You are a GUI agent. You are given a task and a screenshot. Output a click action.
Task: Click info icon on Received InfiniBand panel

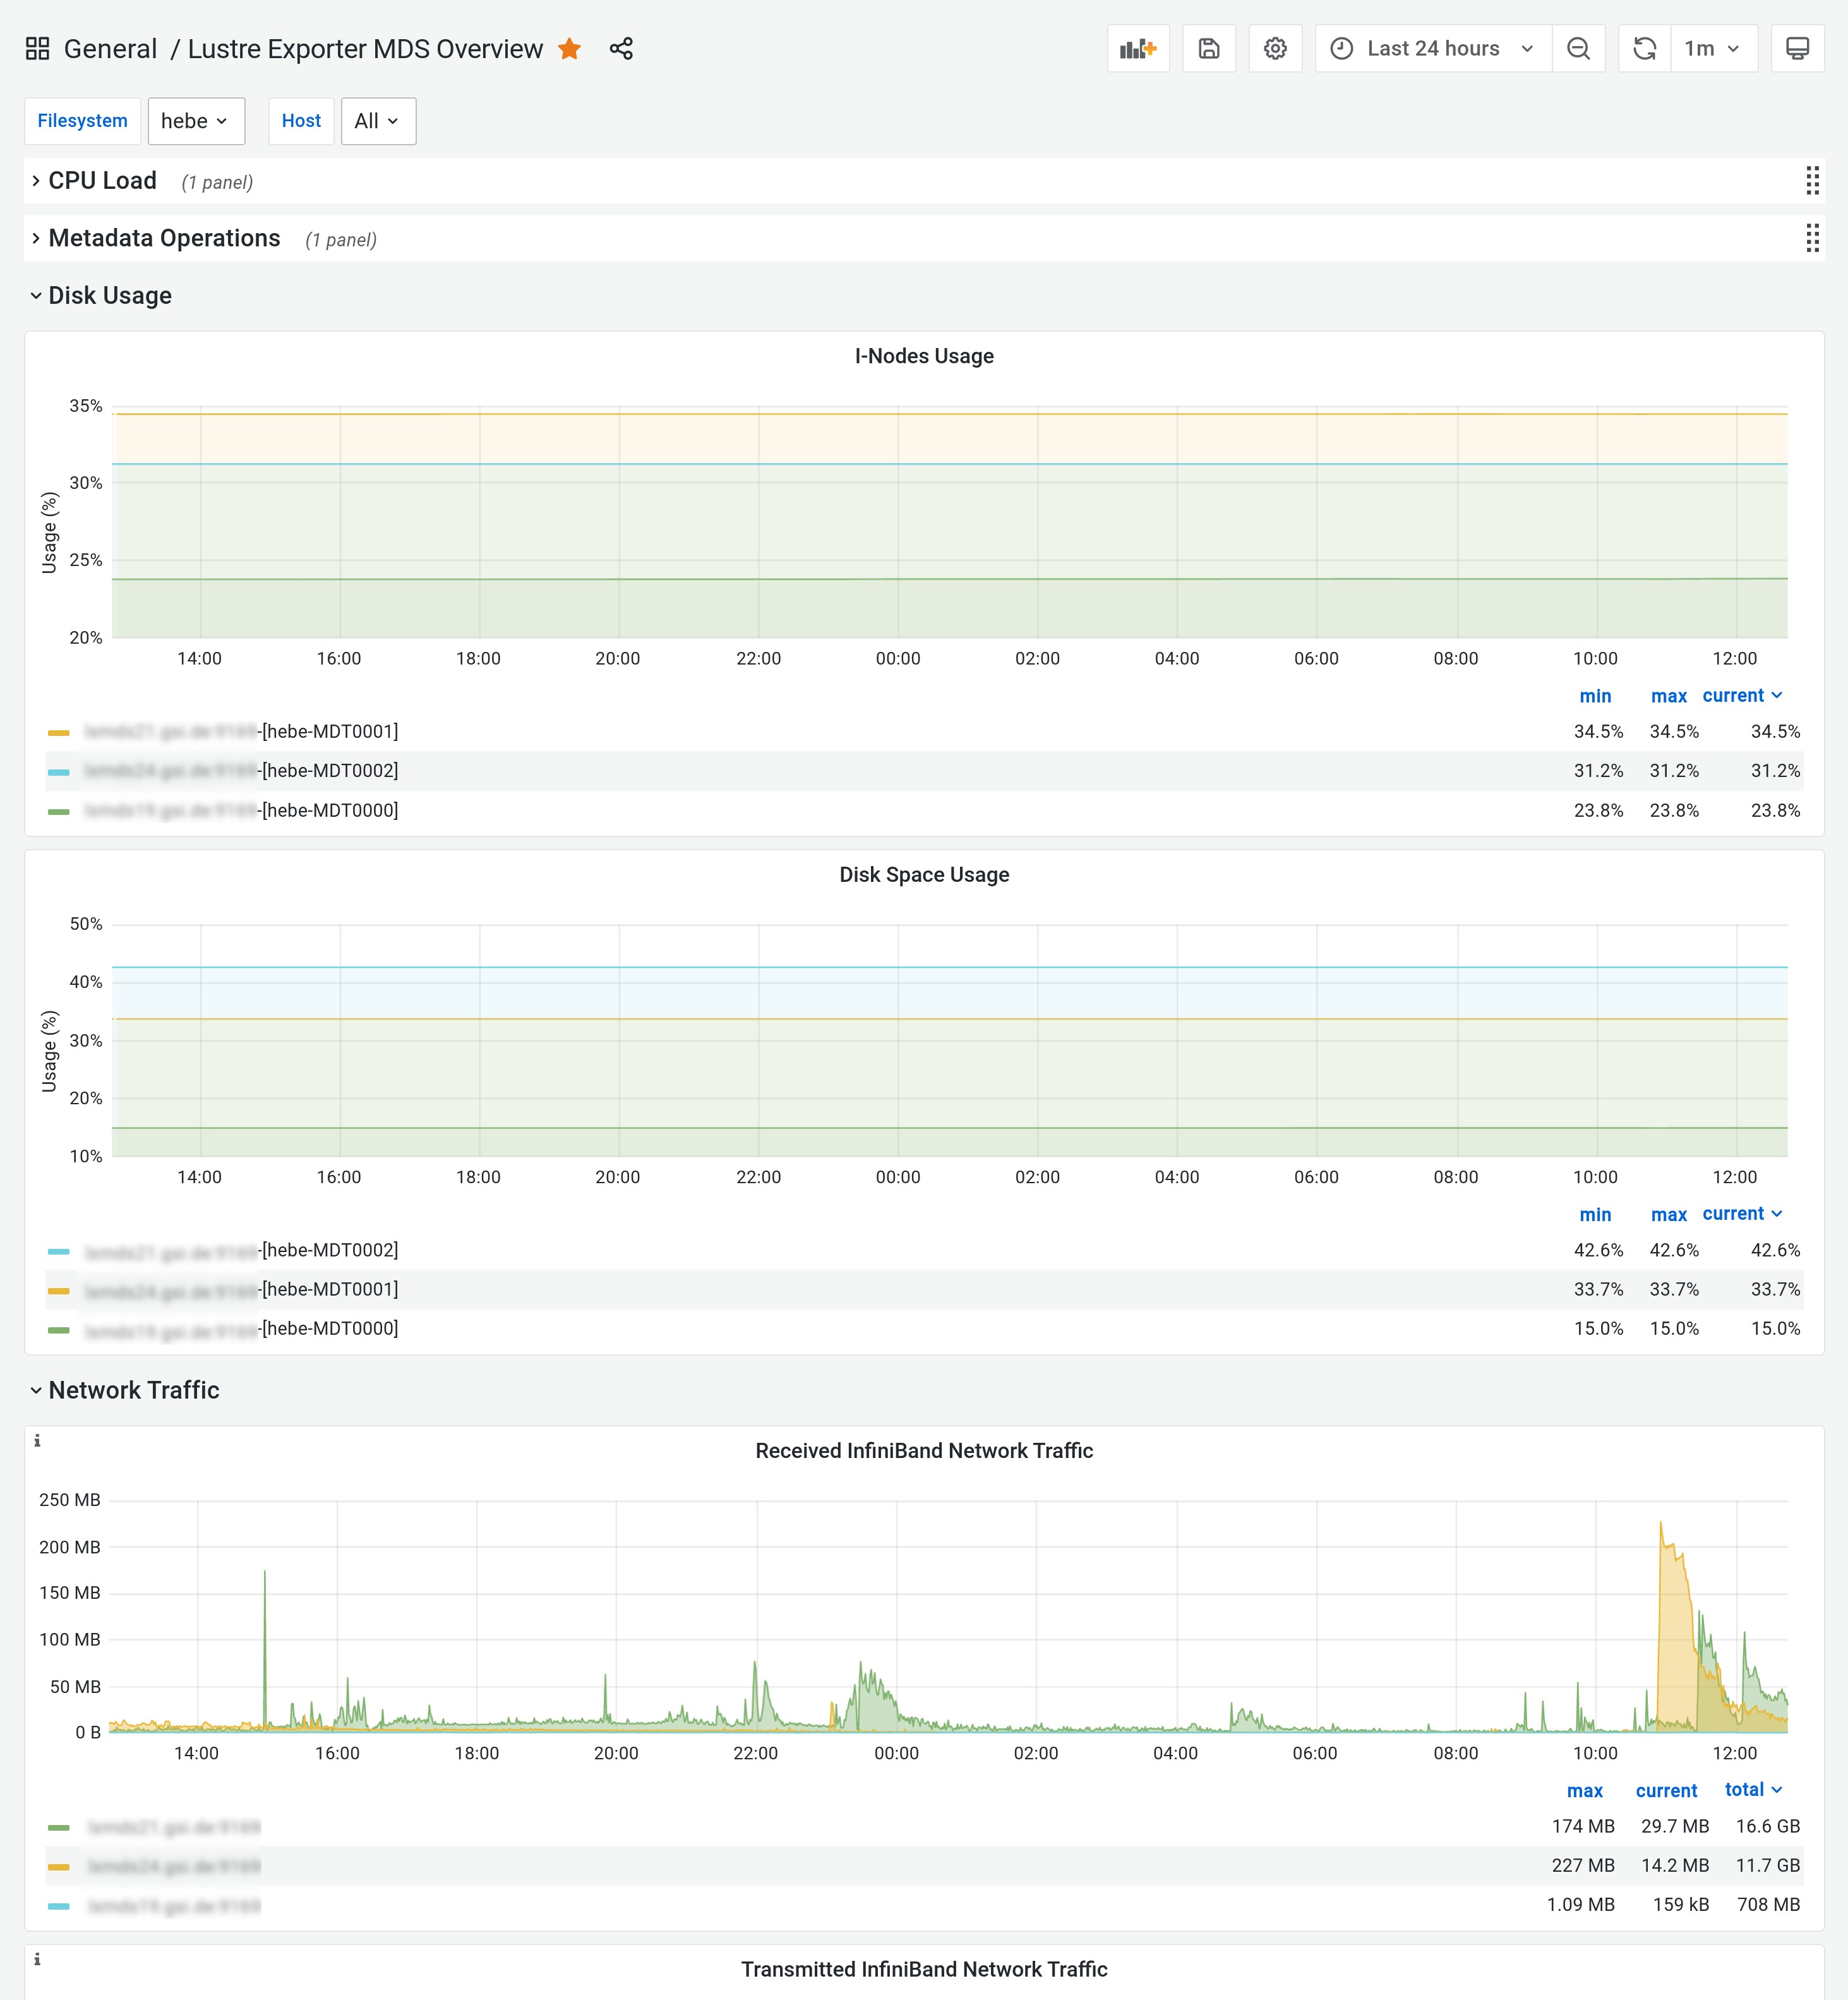(37, 1441)
